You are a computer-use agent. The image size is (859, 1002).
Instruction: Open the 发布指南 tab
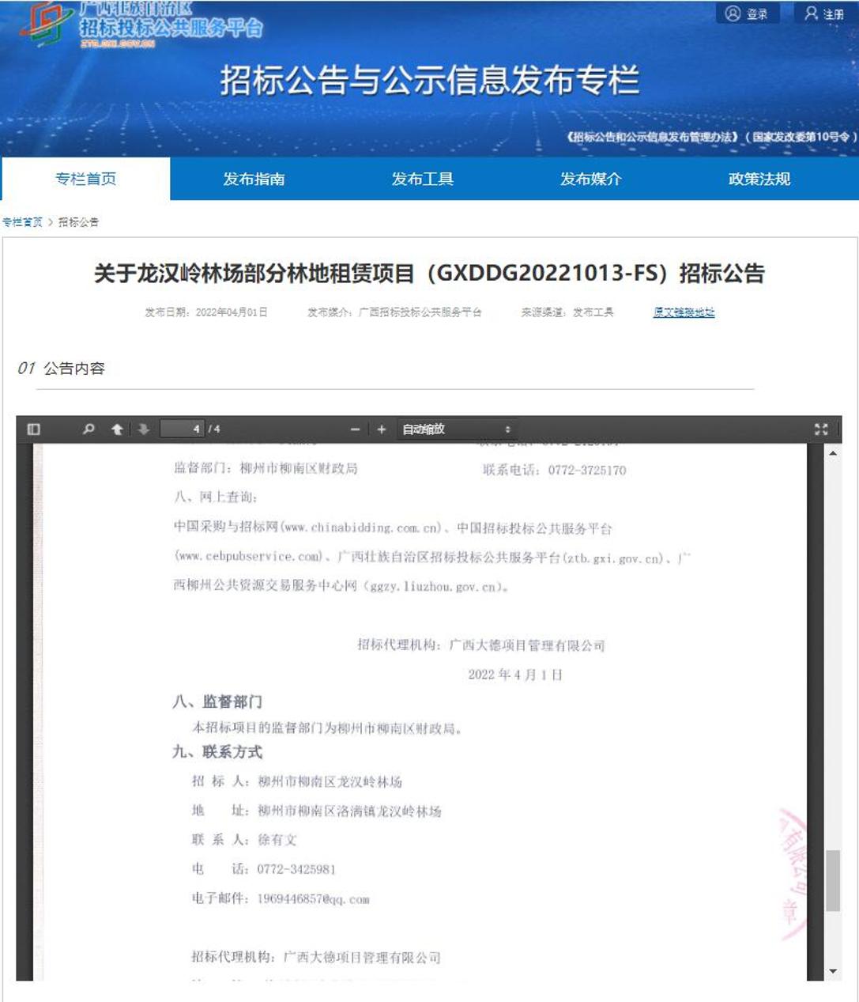254,179
